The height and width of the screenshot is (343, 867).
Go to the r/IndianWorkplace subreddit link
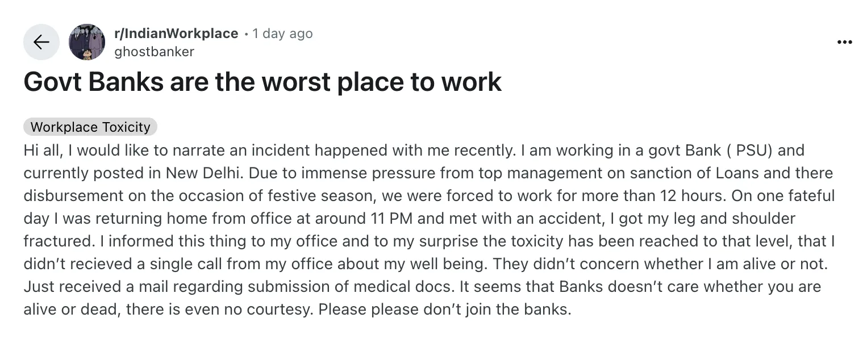coord(176,34)
